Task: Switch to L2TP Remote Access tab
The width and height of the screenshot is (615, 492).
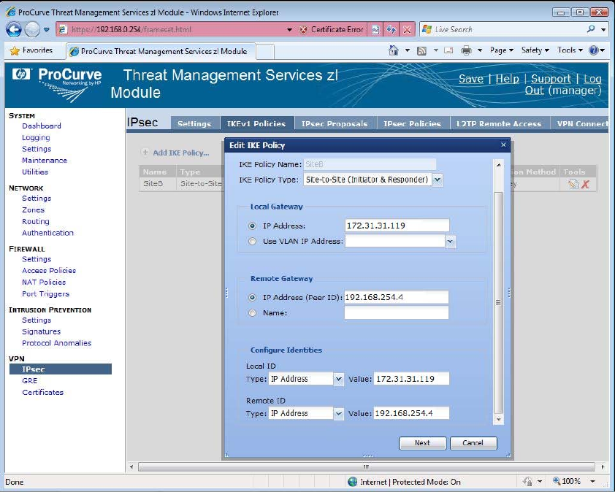Action: [x=499, y=123]
